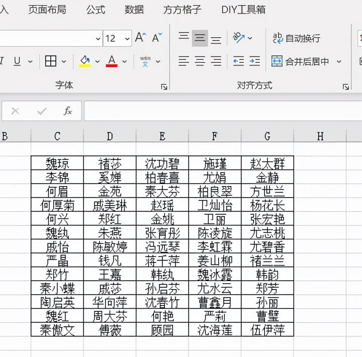362x357 pixels.
Task: Expand 合并后居中 dropdown arrow
Action: point(339,62)
